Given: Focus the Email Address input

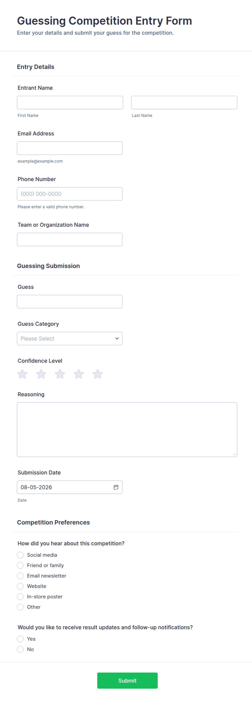Looking at the screenshot, I should pos(70,148).
